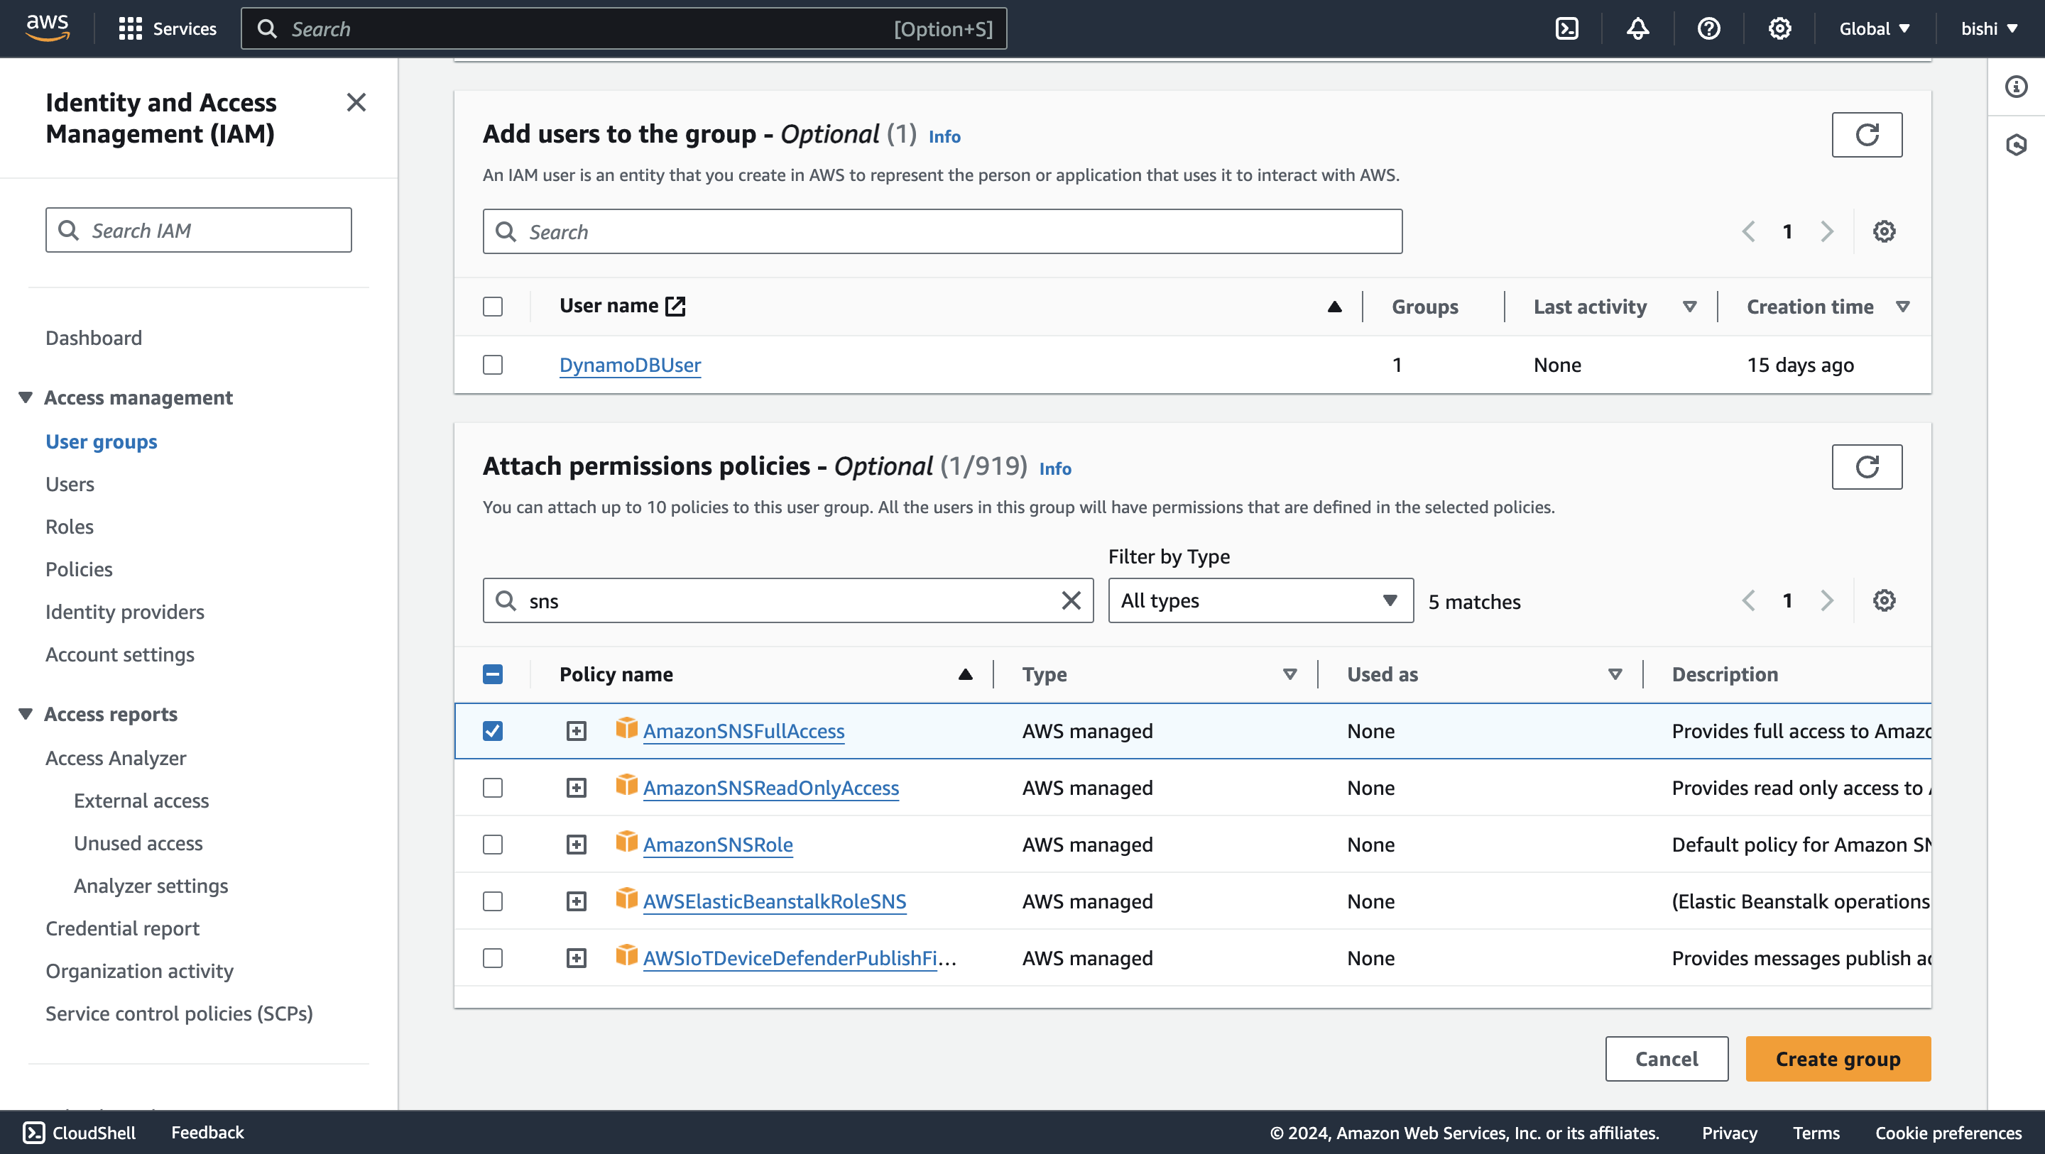This screenshot has height=1154, width=2045.
Task: Close the IAM navigation panel
Action: point(356,102)
